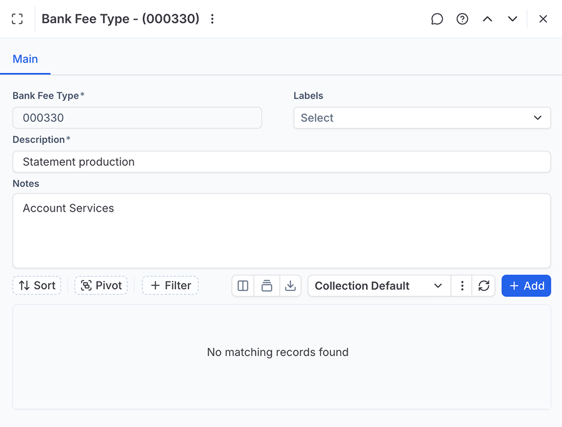
Task: Click into the Notes text area
Action: pos(282,231)
